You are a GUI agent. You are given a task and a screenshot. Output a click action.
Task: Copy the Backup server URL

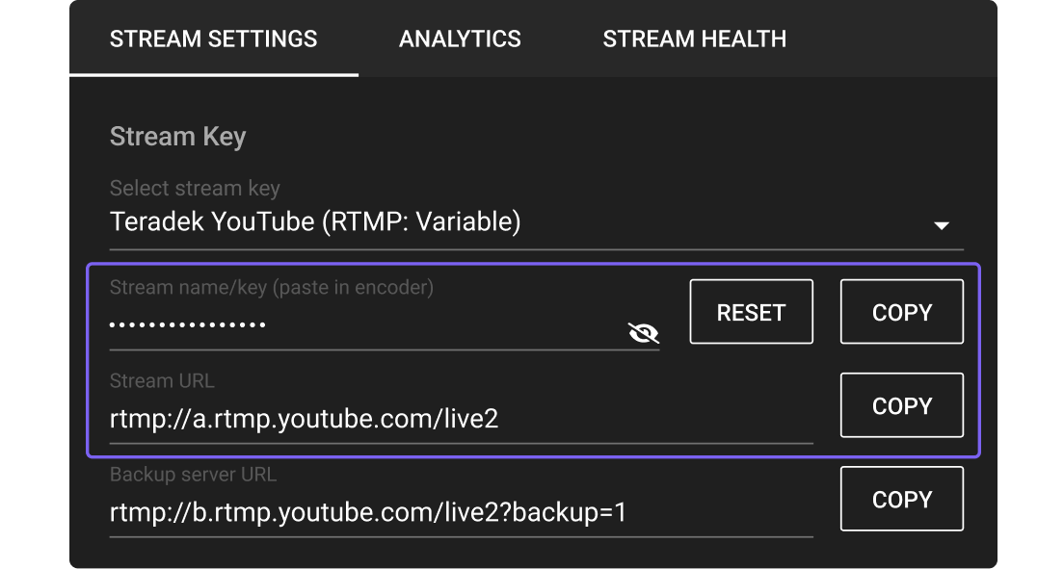901,499
